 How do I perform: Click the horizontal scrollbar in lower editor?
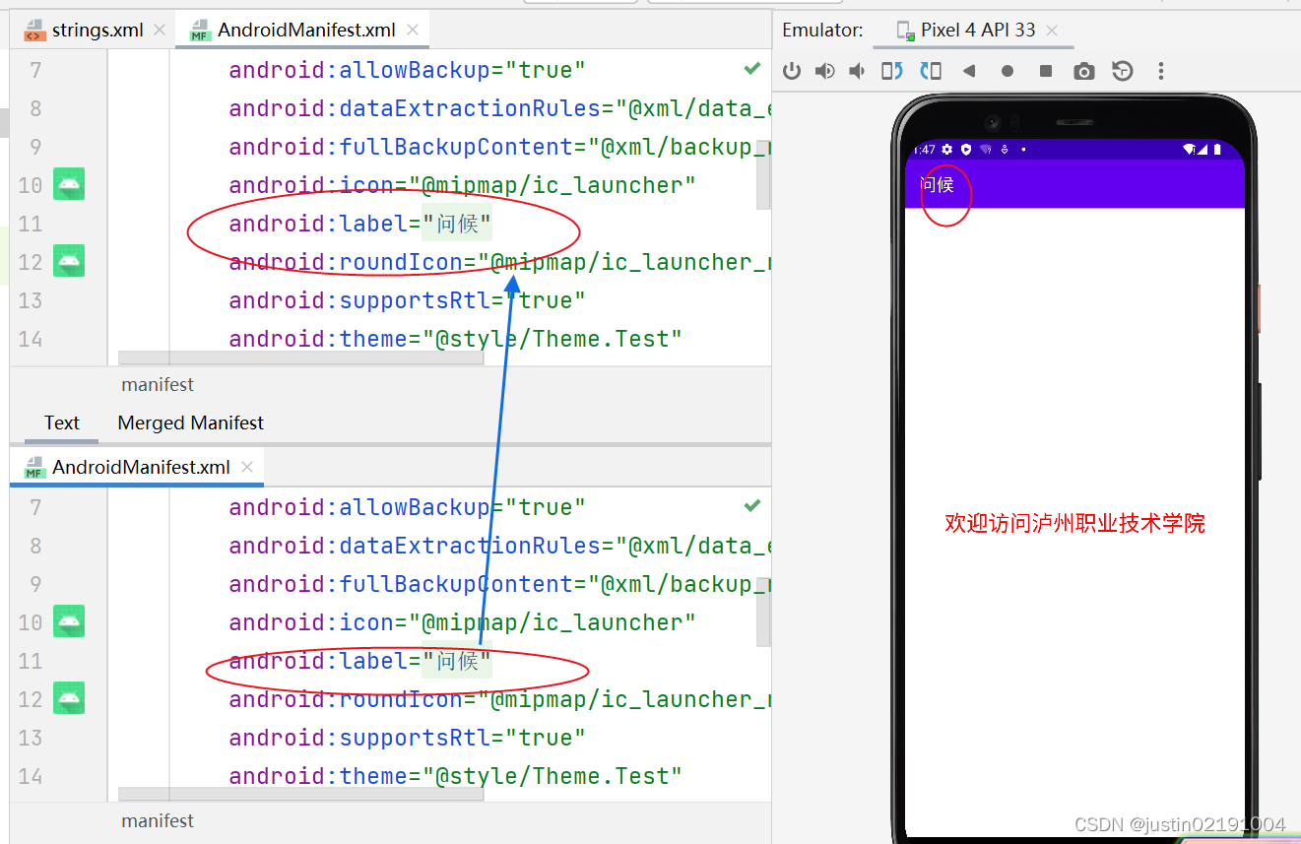[x=300, y=794]
